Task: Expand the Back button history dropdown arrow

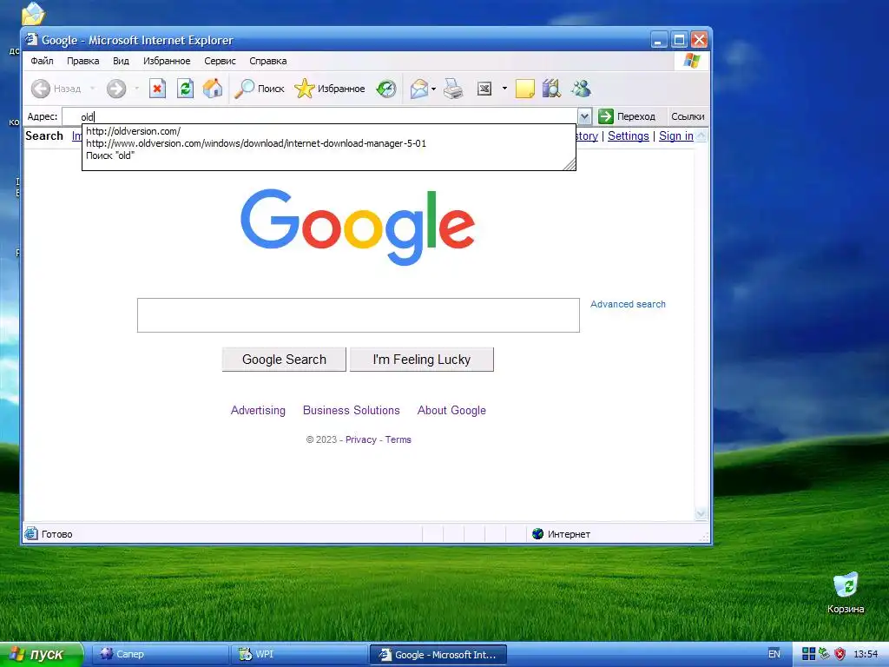Action: point(92,89)
